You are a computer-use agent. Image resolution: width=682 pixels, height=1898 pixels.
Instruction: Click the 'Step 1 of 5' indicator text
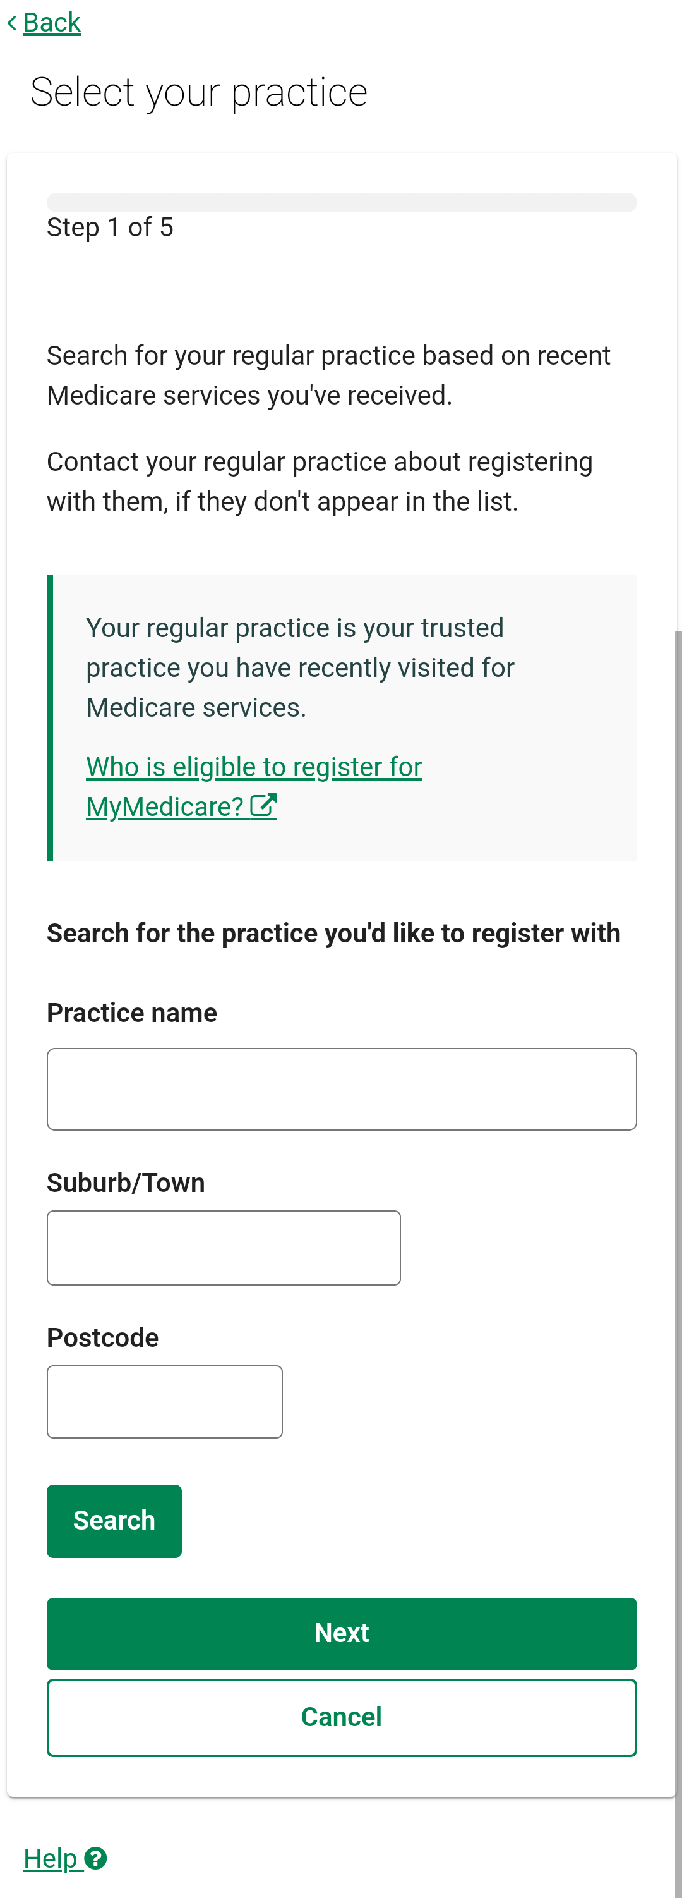111,227
